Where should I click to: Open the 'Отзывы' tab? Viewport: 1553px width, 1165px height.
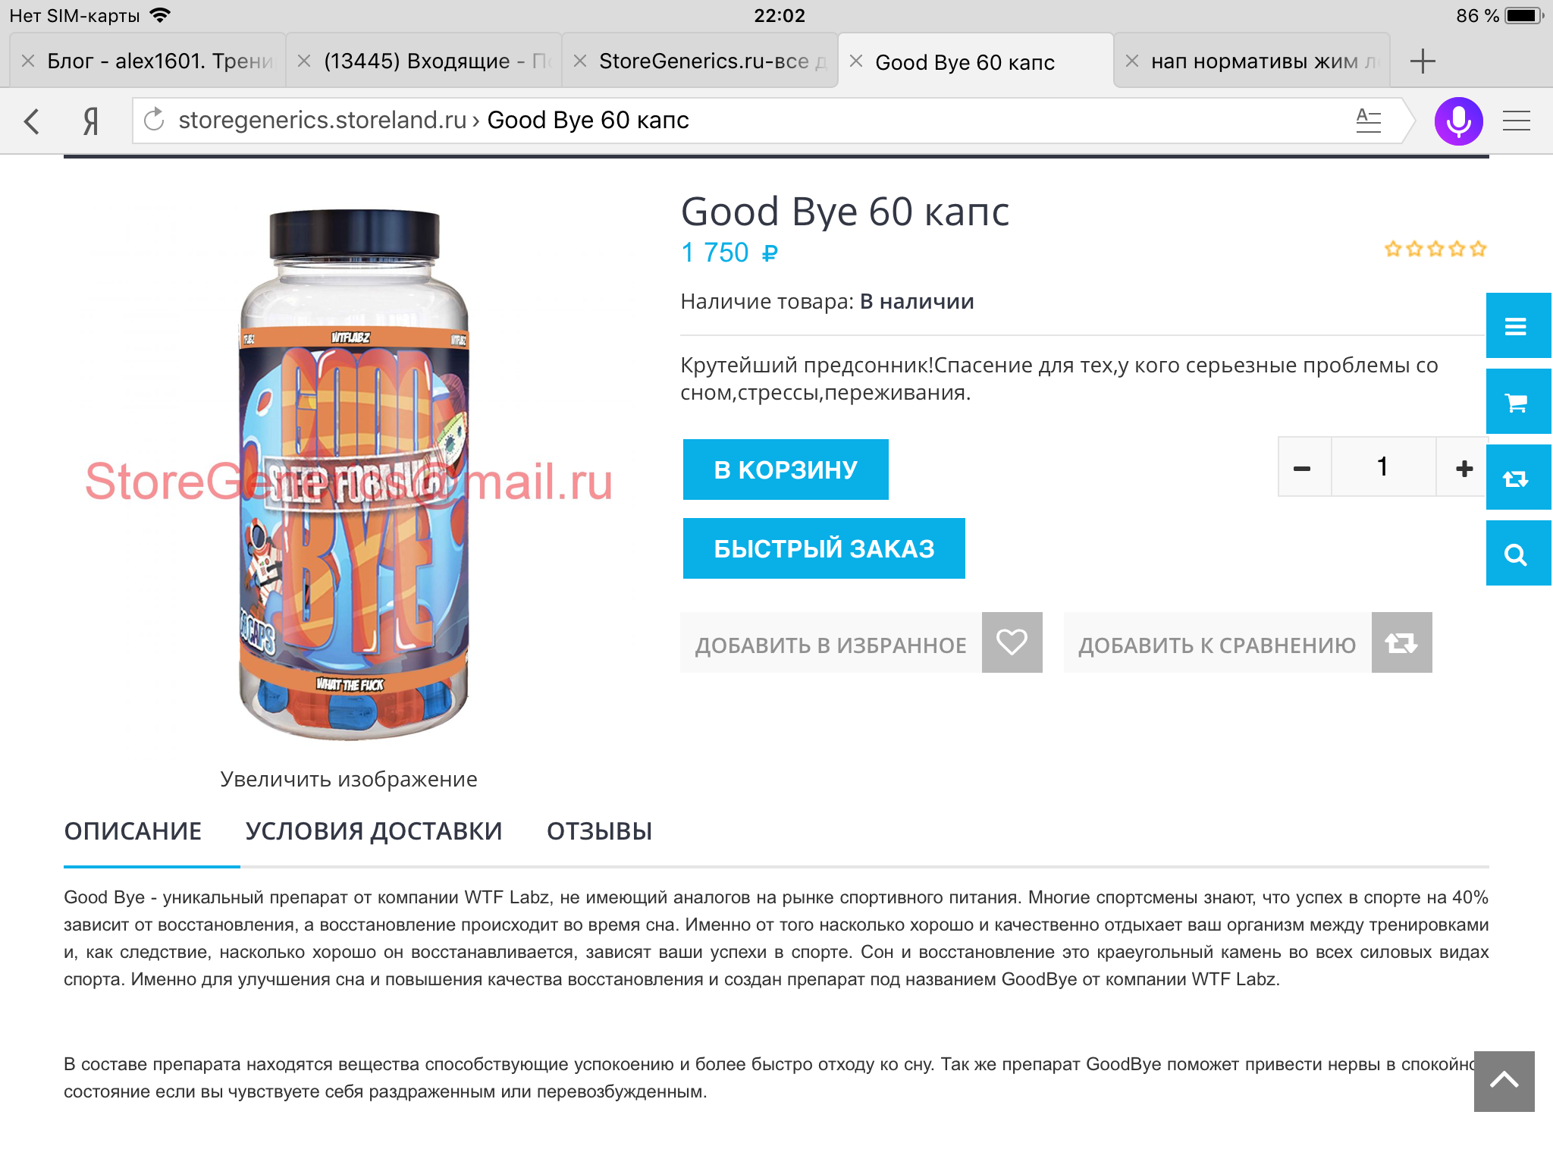[600, 831]
